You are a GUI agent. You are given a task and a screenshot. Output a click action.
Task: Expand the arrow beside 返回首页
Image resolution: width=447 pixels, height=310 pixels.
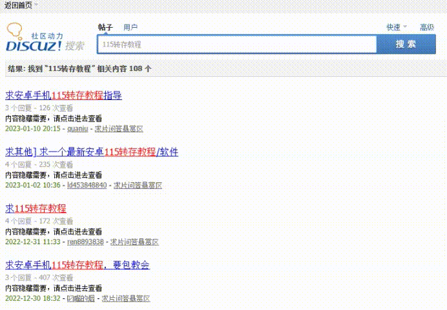(36, 5)
